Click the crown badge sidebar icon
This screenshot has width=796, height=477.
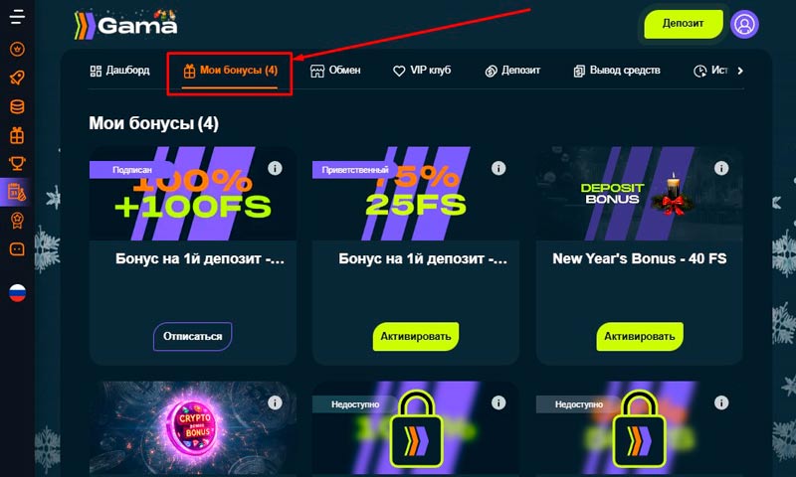pos(17,49)
